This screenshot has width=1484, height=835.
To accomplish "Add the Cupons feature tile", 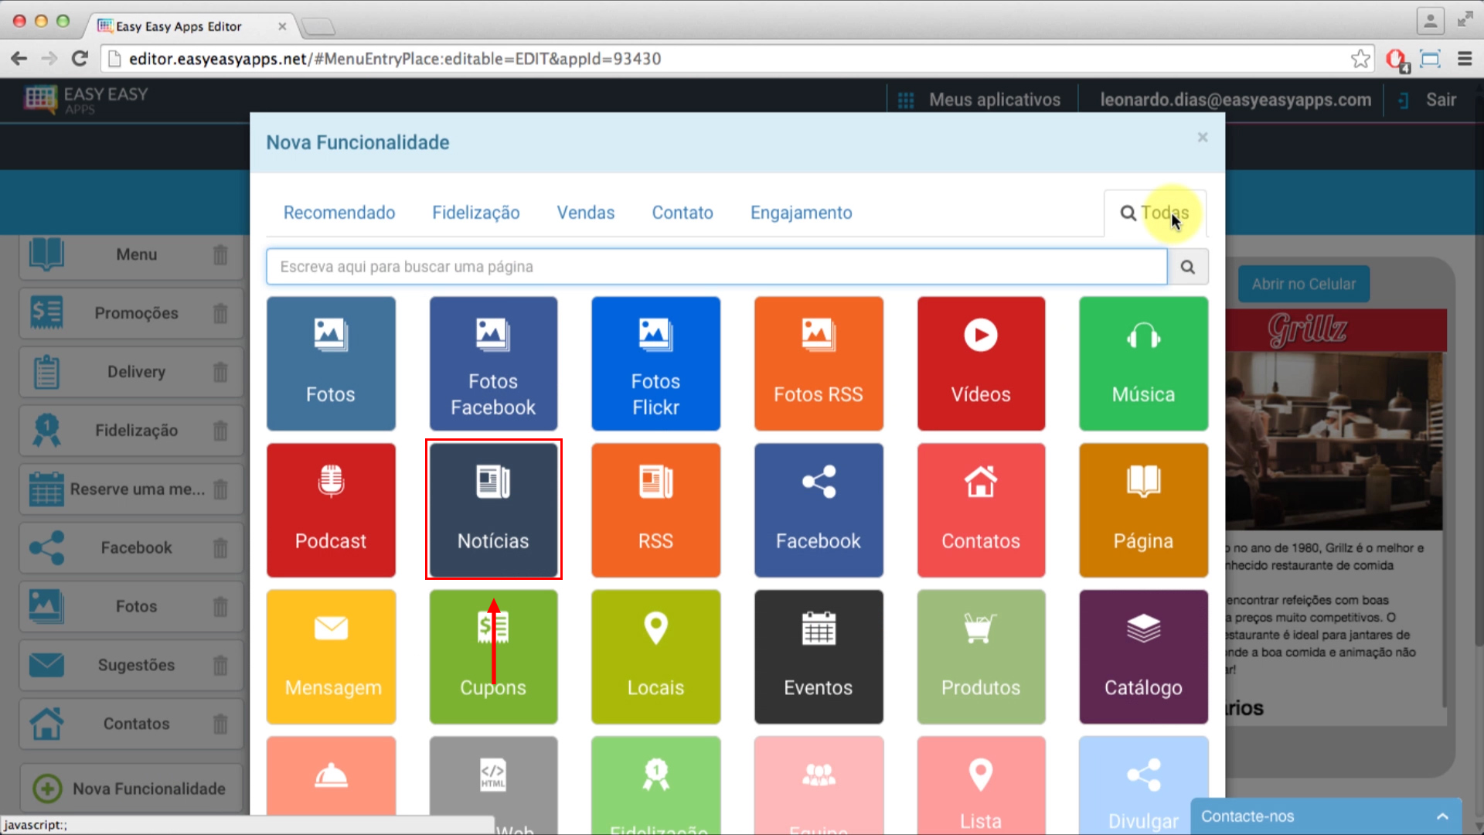I will point(493,656).
